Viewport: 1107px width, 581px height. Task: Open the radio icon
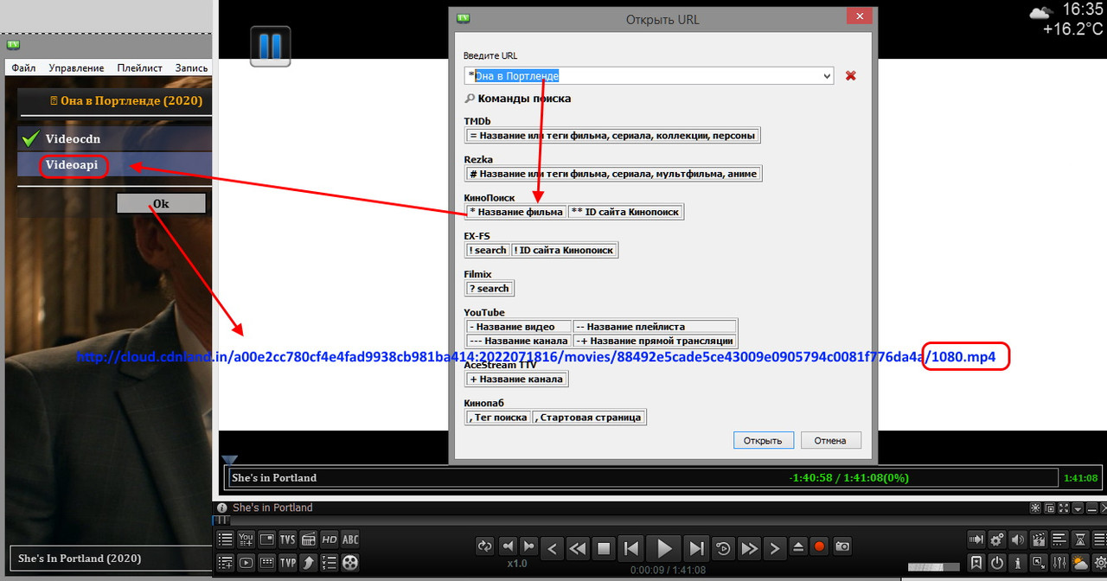309,539
